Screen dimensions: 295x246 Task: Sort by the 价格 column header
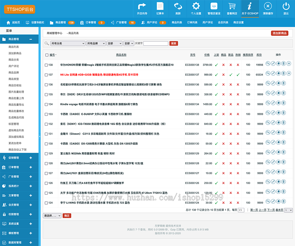point(207,55)
